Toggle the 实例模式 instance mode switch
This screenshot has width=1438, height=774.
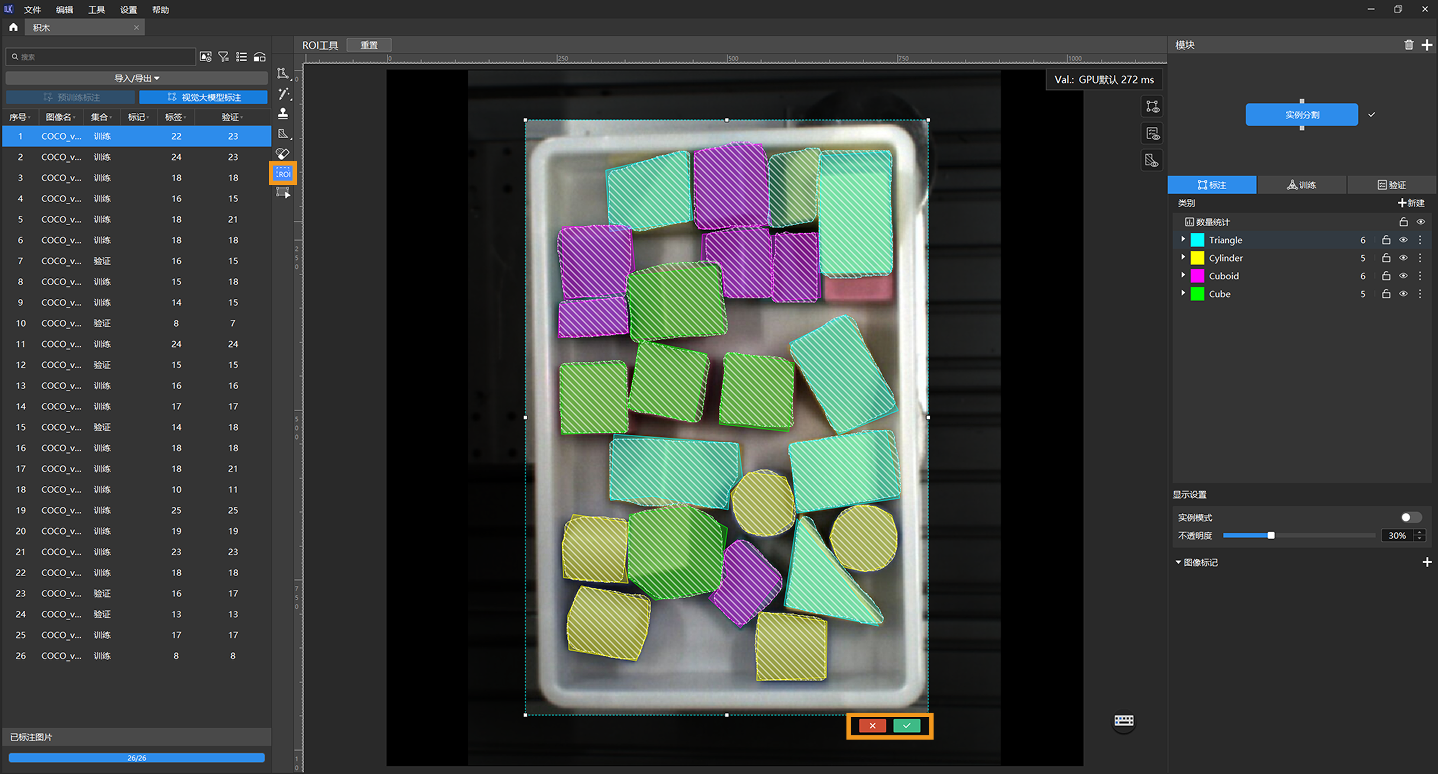click(x=1410, y=517)
